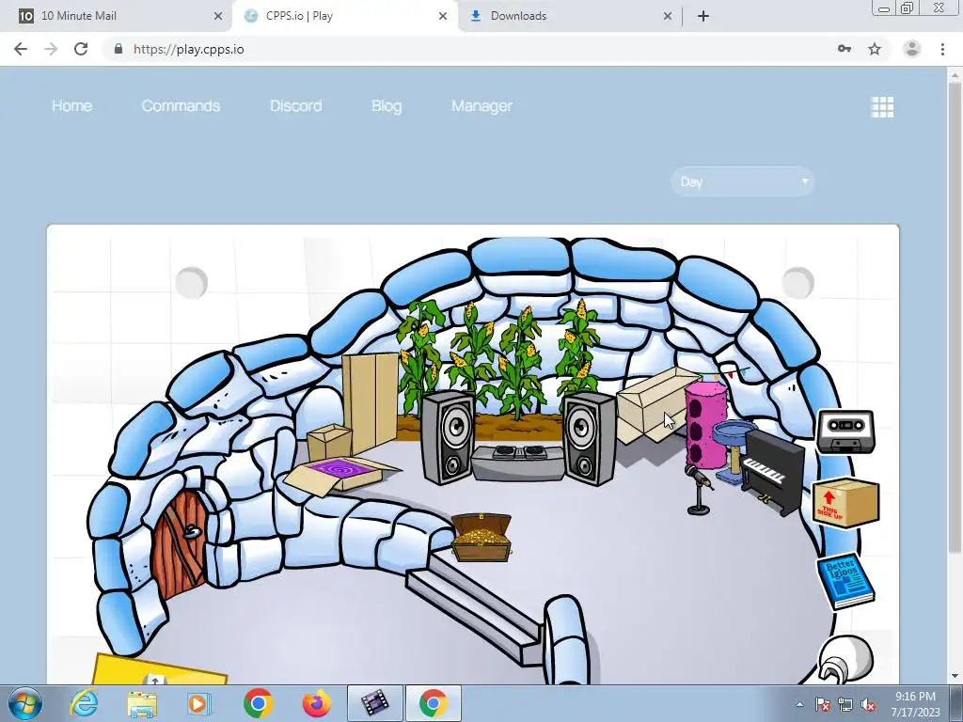Open Windows Media Player taskbar icon
Screen dimensions: 963x722
[199, 703]
